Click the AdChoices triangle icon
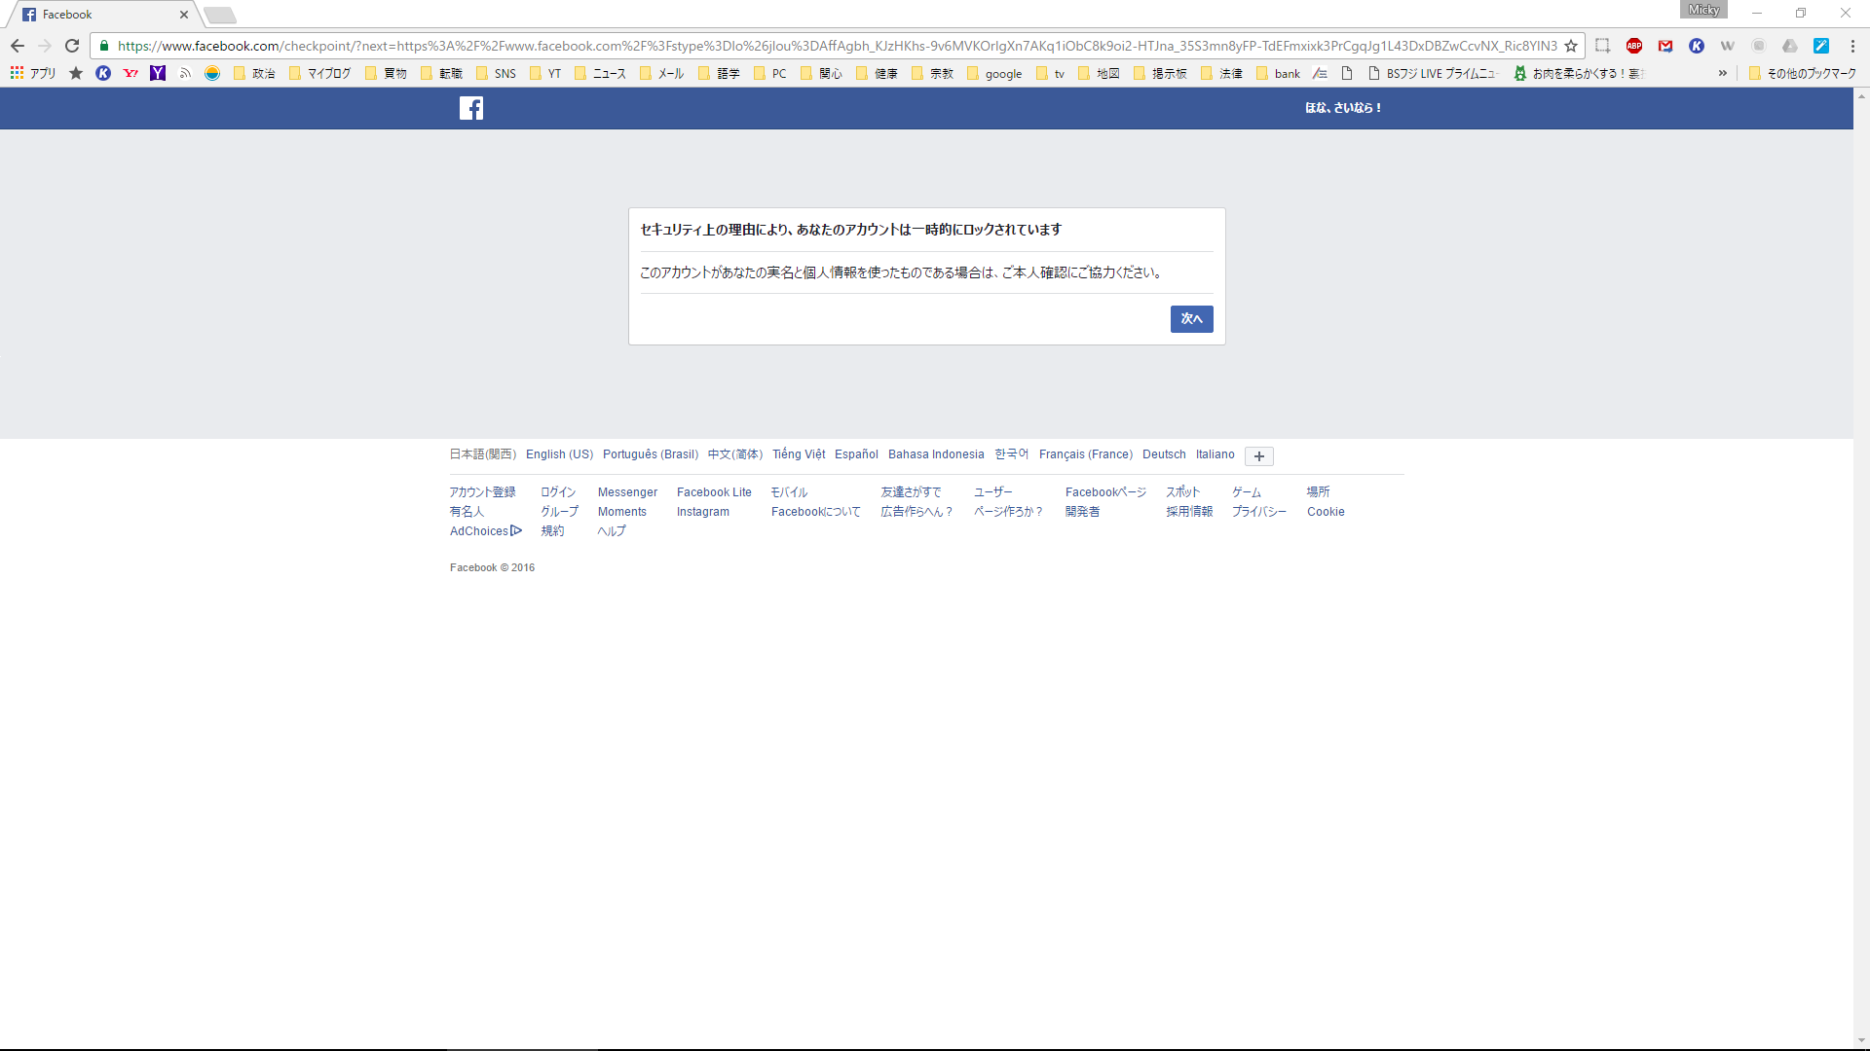The width and height of the screenshot is (1870, 1051). pos(516,530)
